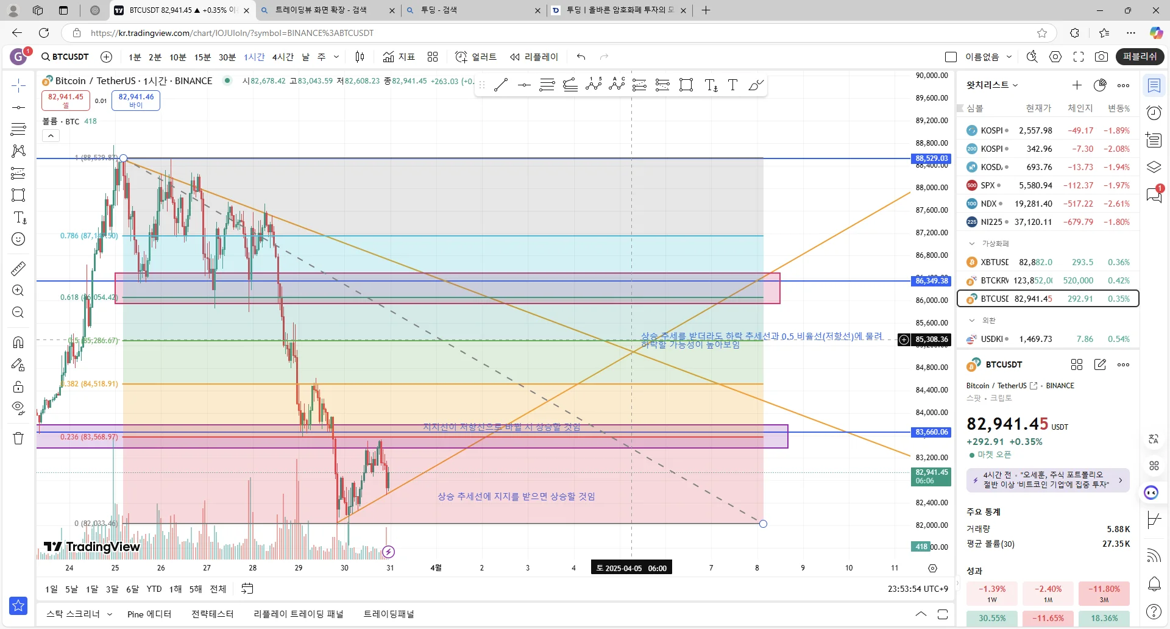The height and width of the screenshot is (629, 1170).
Task: Expand the 왓치리스트 watchlist dropdown
Action: coord(992,85)
